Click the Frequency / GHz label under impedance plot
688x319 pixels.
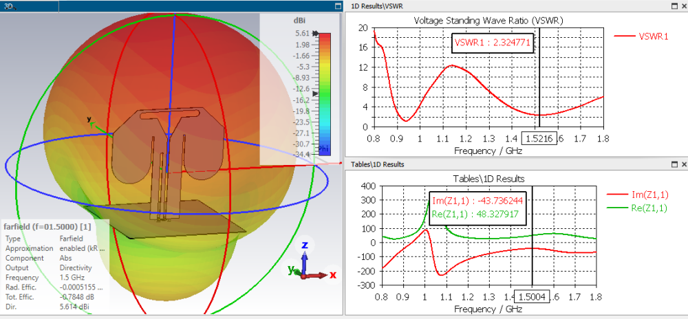(488, 309)
